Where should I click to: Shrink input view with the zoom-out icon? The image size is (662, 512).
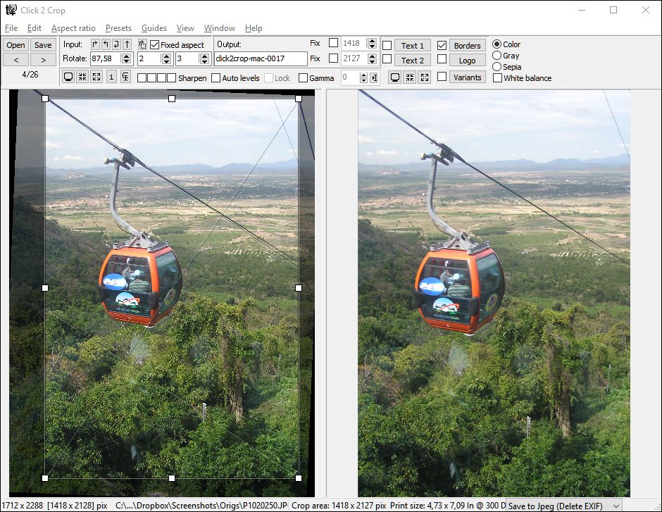tap(82, 77)
